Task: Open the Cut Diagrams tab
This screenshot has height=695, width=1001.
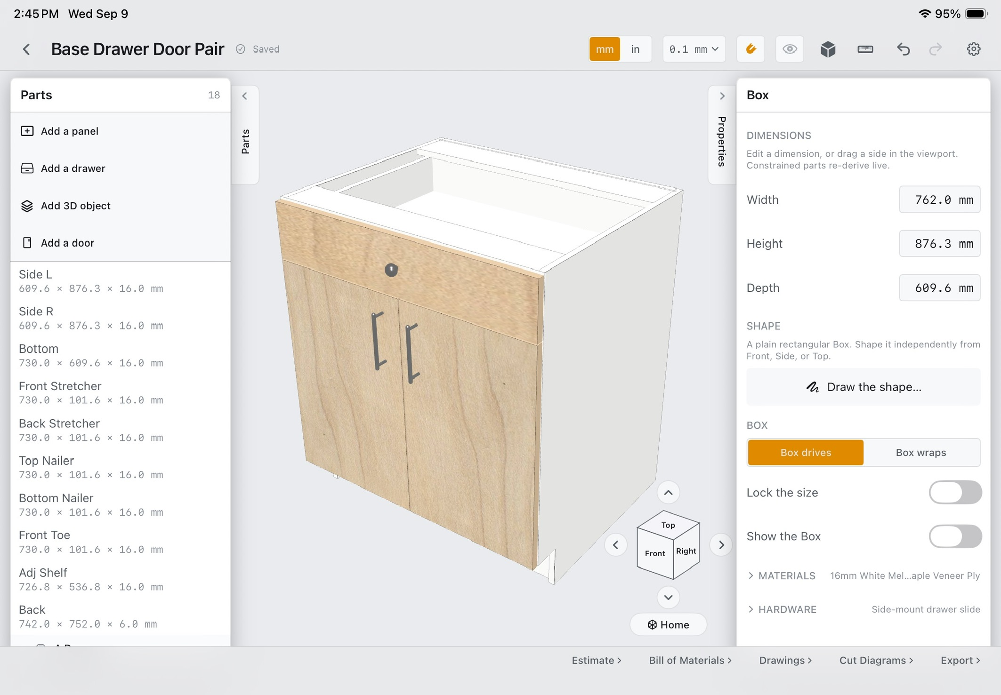Action: (x=876, y=660)
